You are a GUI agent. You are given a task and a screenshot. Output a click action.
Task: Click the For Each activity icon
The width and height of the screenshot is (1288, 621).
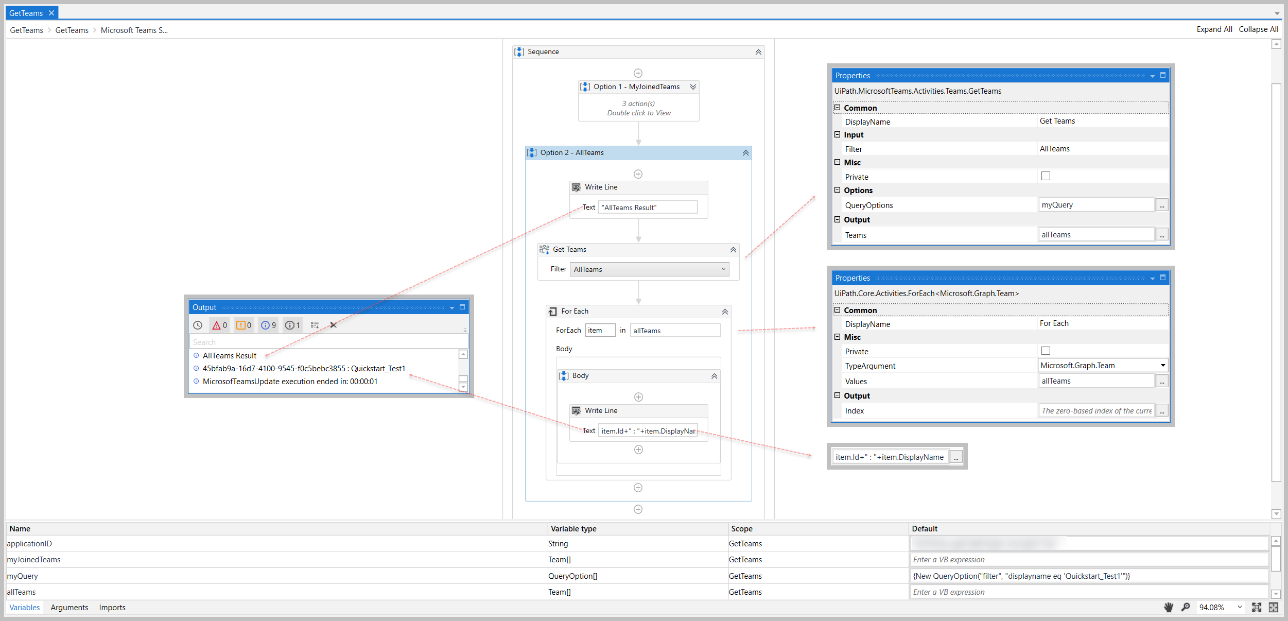[x=552, y=312]
